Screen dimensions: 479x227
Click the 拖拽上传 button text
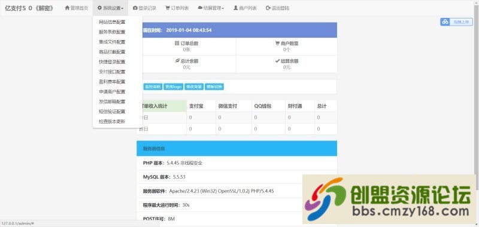click(460, 22)
